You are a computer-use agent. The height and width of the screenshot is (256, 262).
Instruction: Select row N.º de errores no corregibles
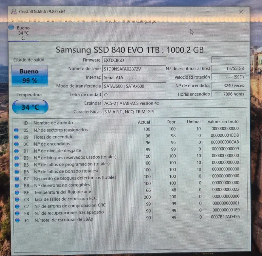tap(127, 184)
